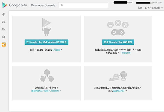The image size is (164, 112).
Task: Click the Google play wordmark
Action: (18, 5)
